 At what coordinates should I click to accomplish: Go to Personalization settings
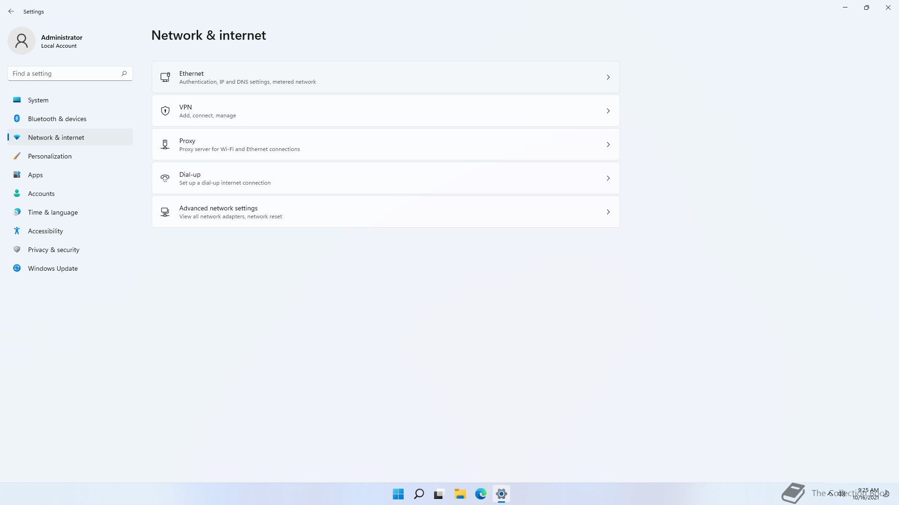(x=70, y=156)
